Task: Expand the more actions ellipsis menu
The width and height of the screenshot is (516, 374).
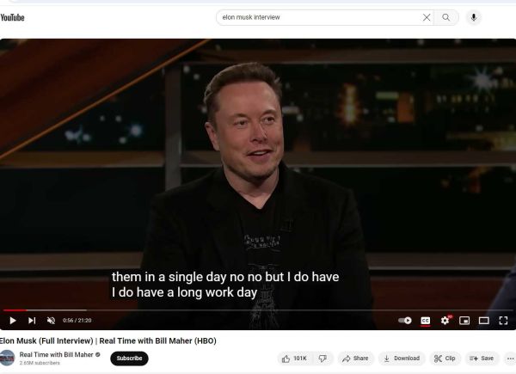Action: [x=510, y=359]
